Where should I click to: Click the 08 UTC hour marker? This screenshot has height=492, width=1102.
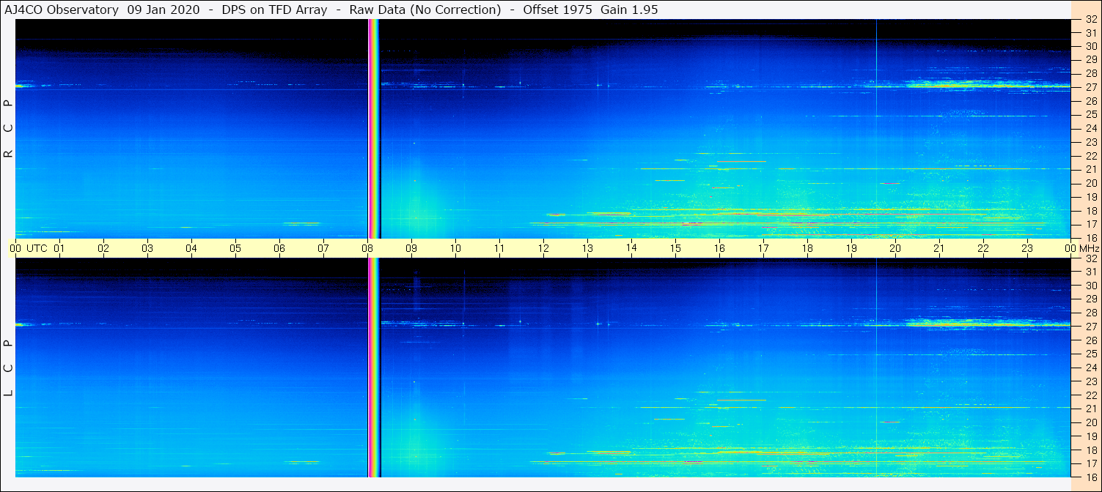(367, 248)
